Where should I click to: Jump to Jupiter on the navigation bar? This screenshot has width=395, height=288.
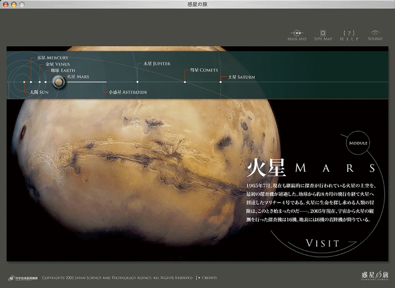tap(153, 64)
